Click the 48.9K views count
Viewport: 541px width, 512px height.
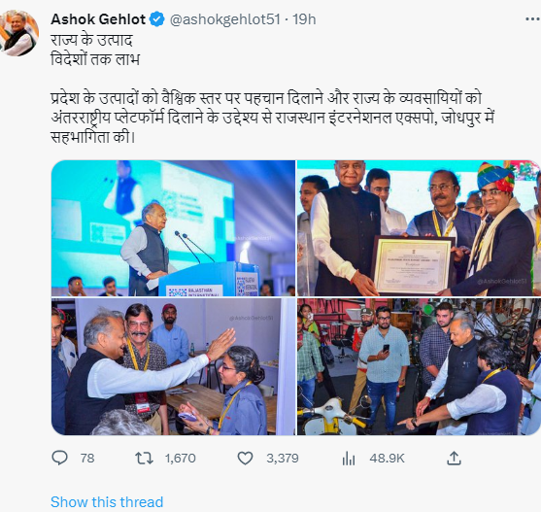[x=387, y=459]
